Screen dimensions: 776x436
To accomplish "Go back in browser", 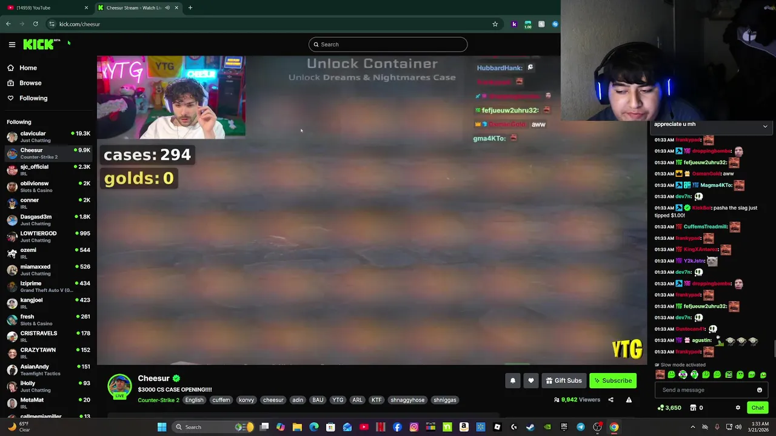I will coord(8,24).
